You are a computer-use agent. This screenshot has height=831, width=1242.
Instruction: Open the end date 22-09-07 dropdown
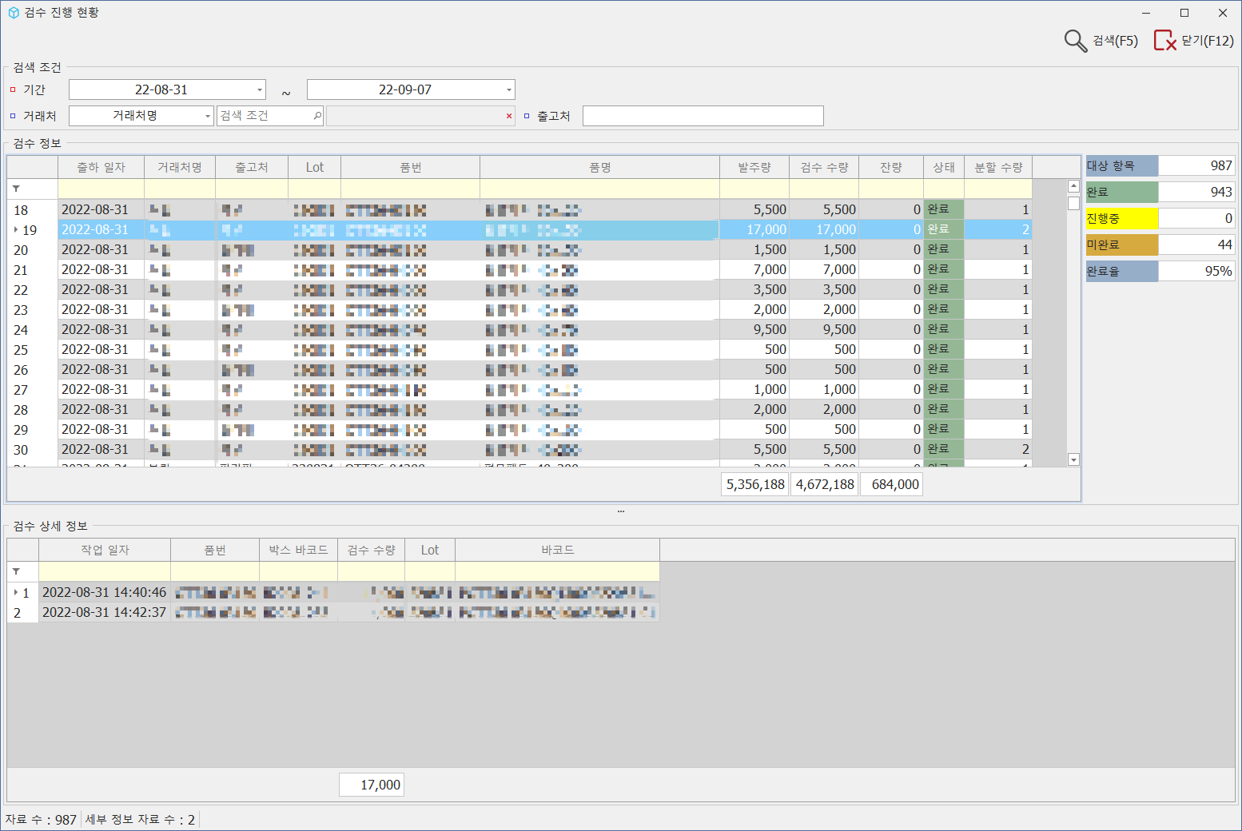pyautogui.click(x=509, y=89)
